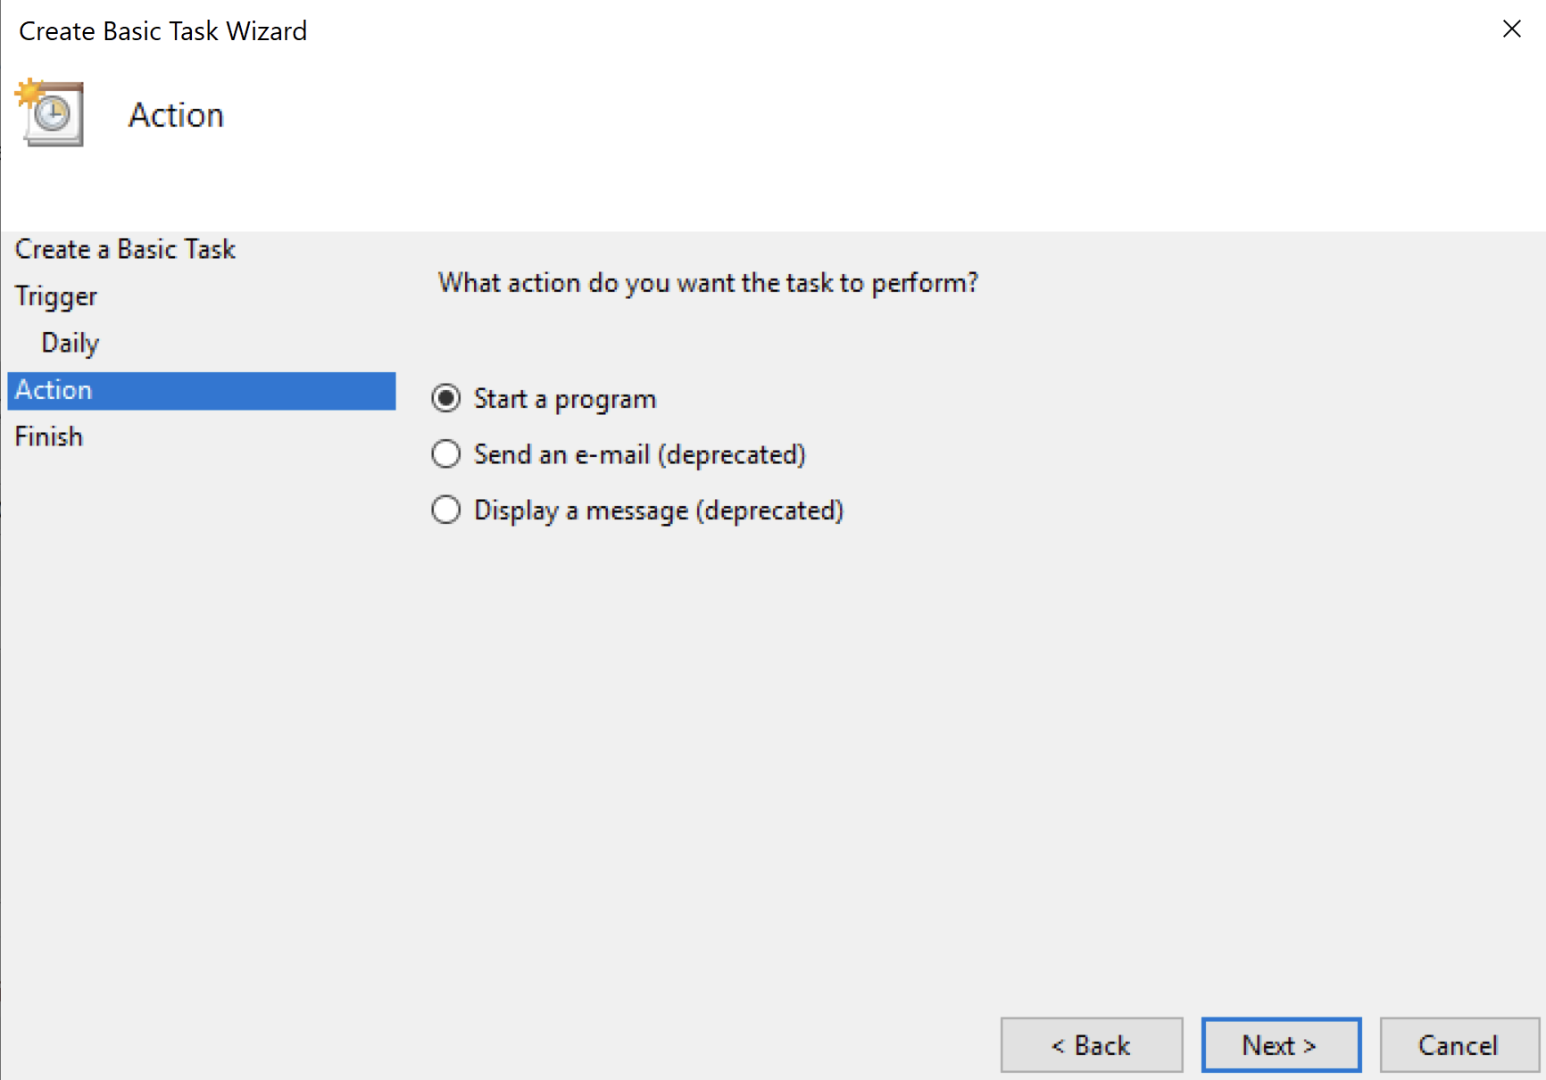Click the question text about task action

pos(708,283)
